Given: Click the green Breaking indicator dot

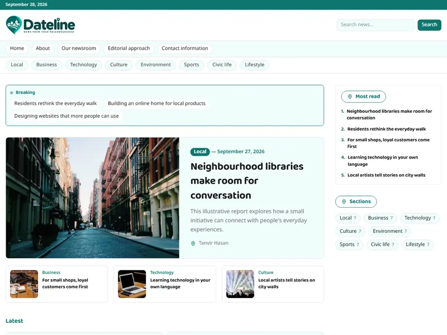Looking at the screenshot, I should click(x=11, y=93).
